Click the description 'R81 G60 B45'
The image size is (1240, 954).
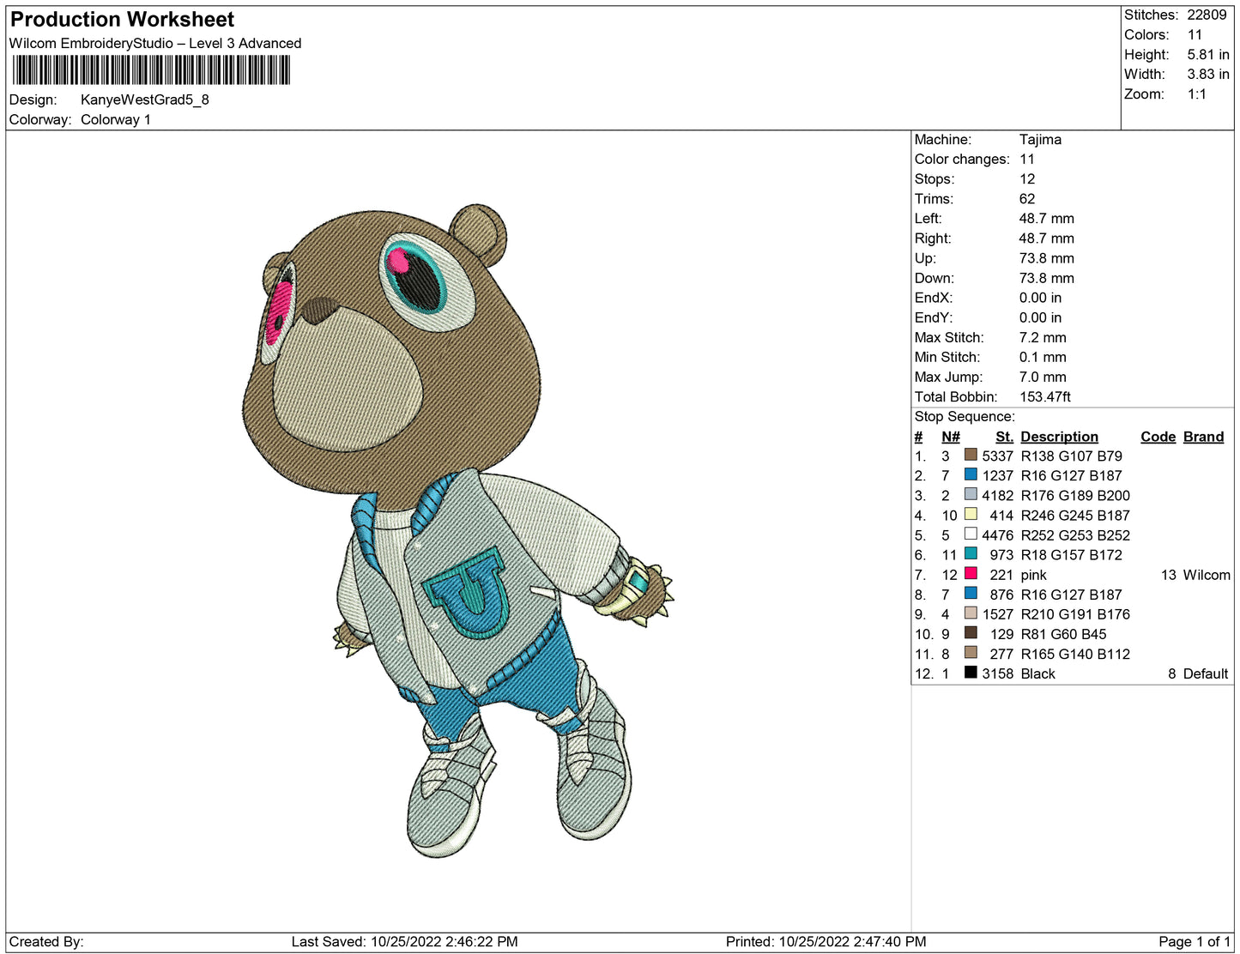coord(1064,634)
